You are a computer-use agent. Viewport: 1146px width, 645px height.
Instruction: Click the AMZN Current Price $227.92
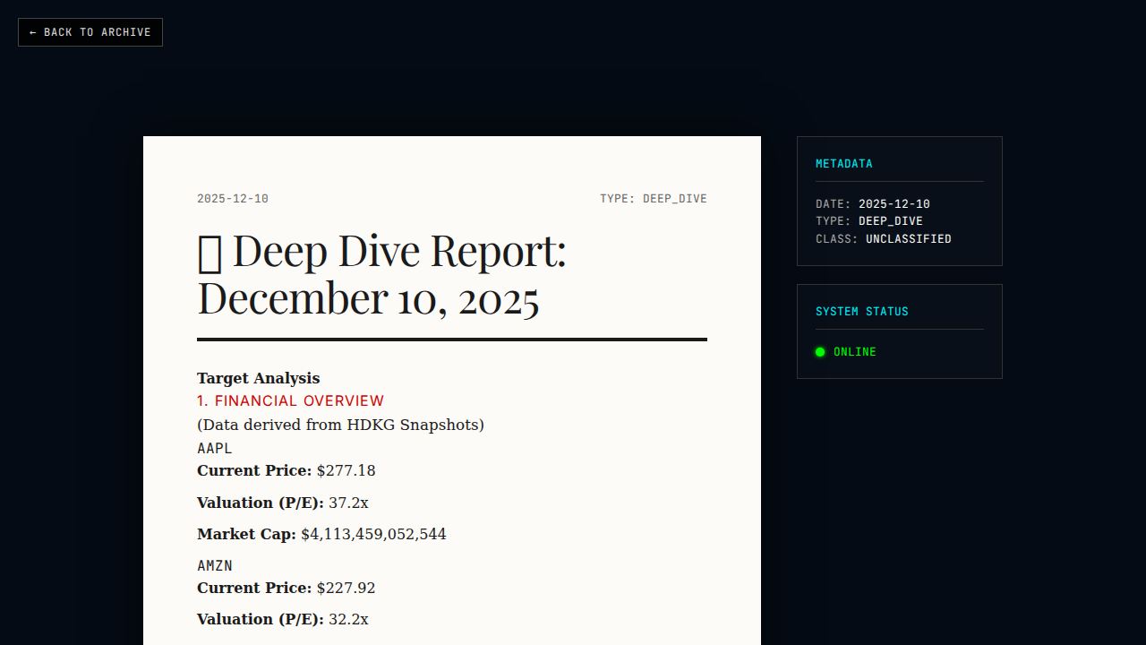click(346, 589)
